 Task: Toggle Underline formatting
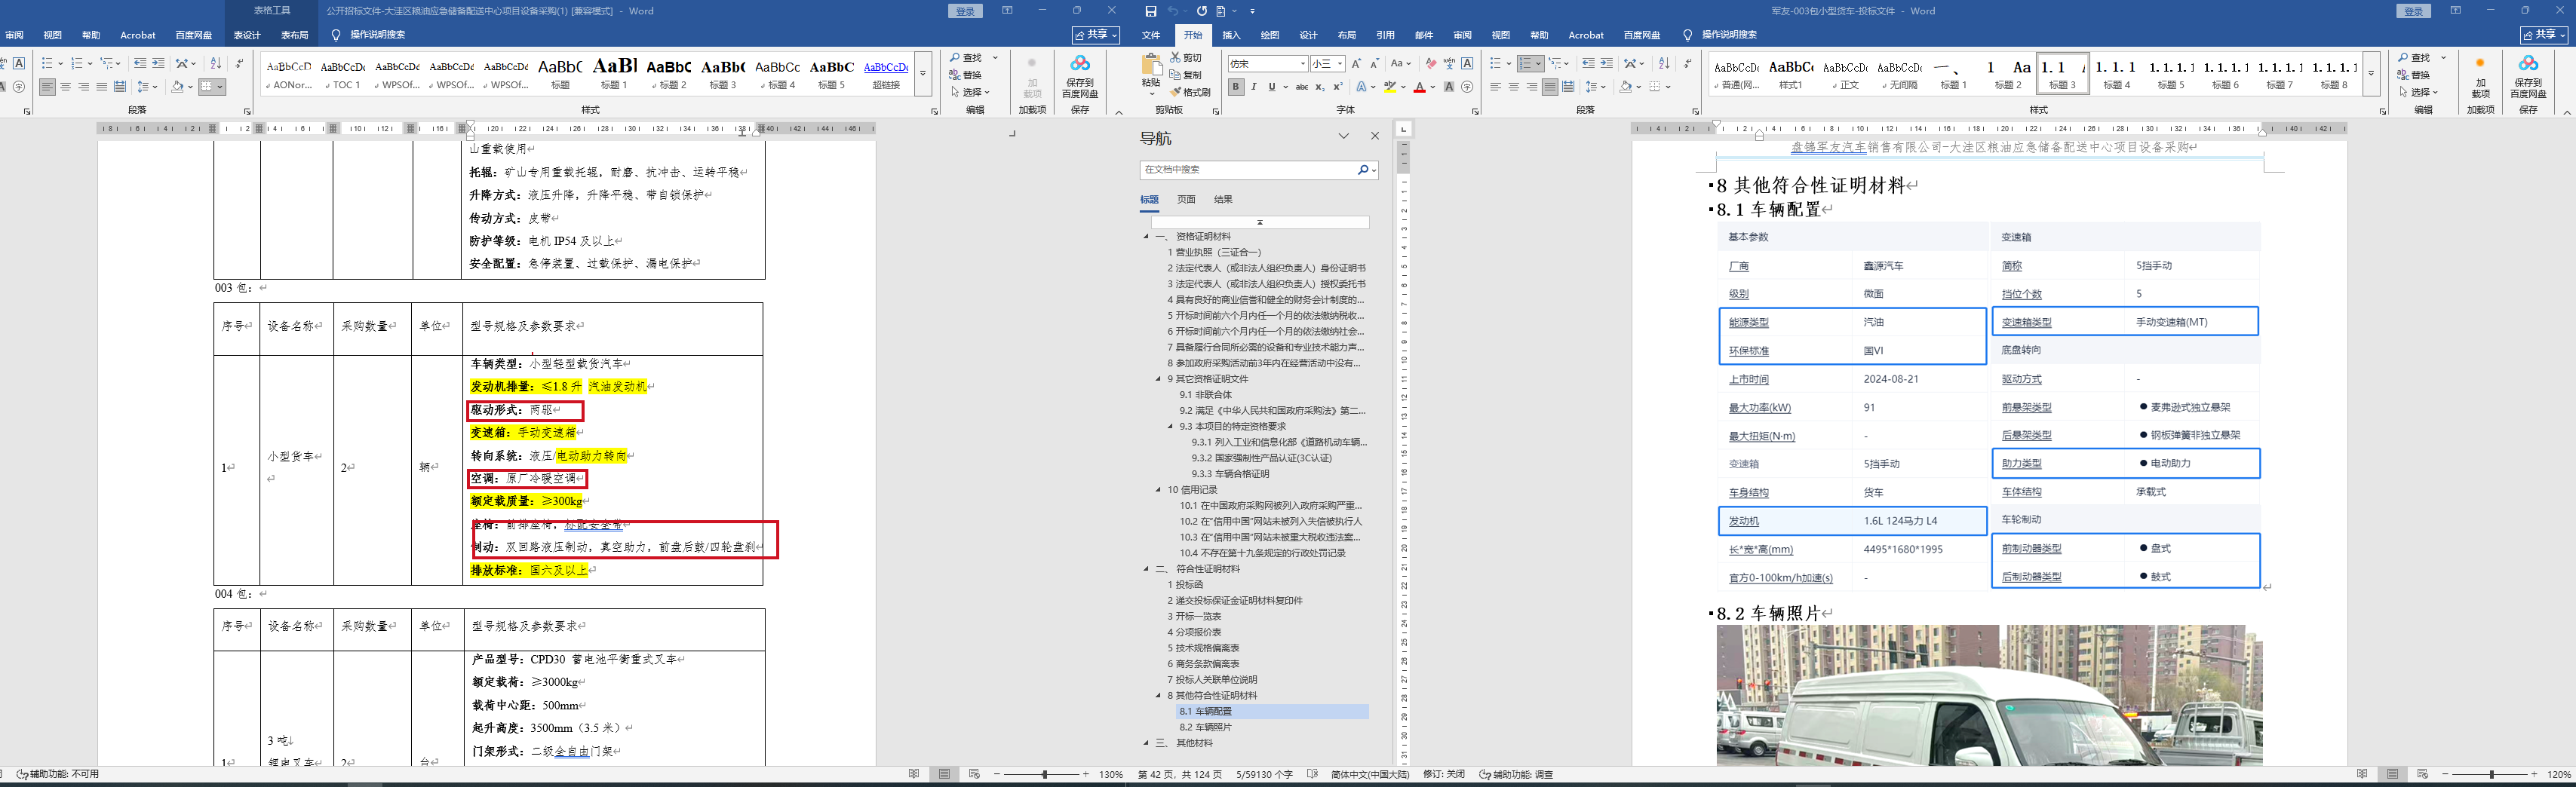[x=1271, y=88]
